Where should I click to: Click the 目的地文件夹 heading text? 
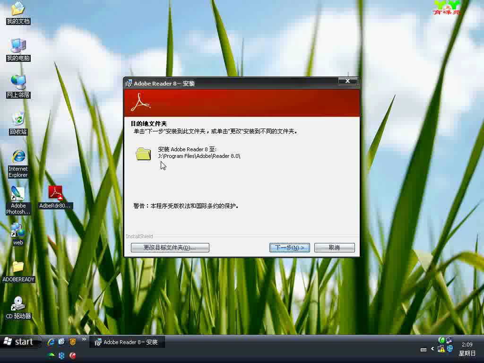149,124
